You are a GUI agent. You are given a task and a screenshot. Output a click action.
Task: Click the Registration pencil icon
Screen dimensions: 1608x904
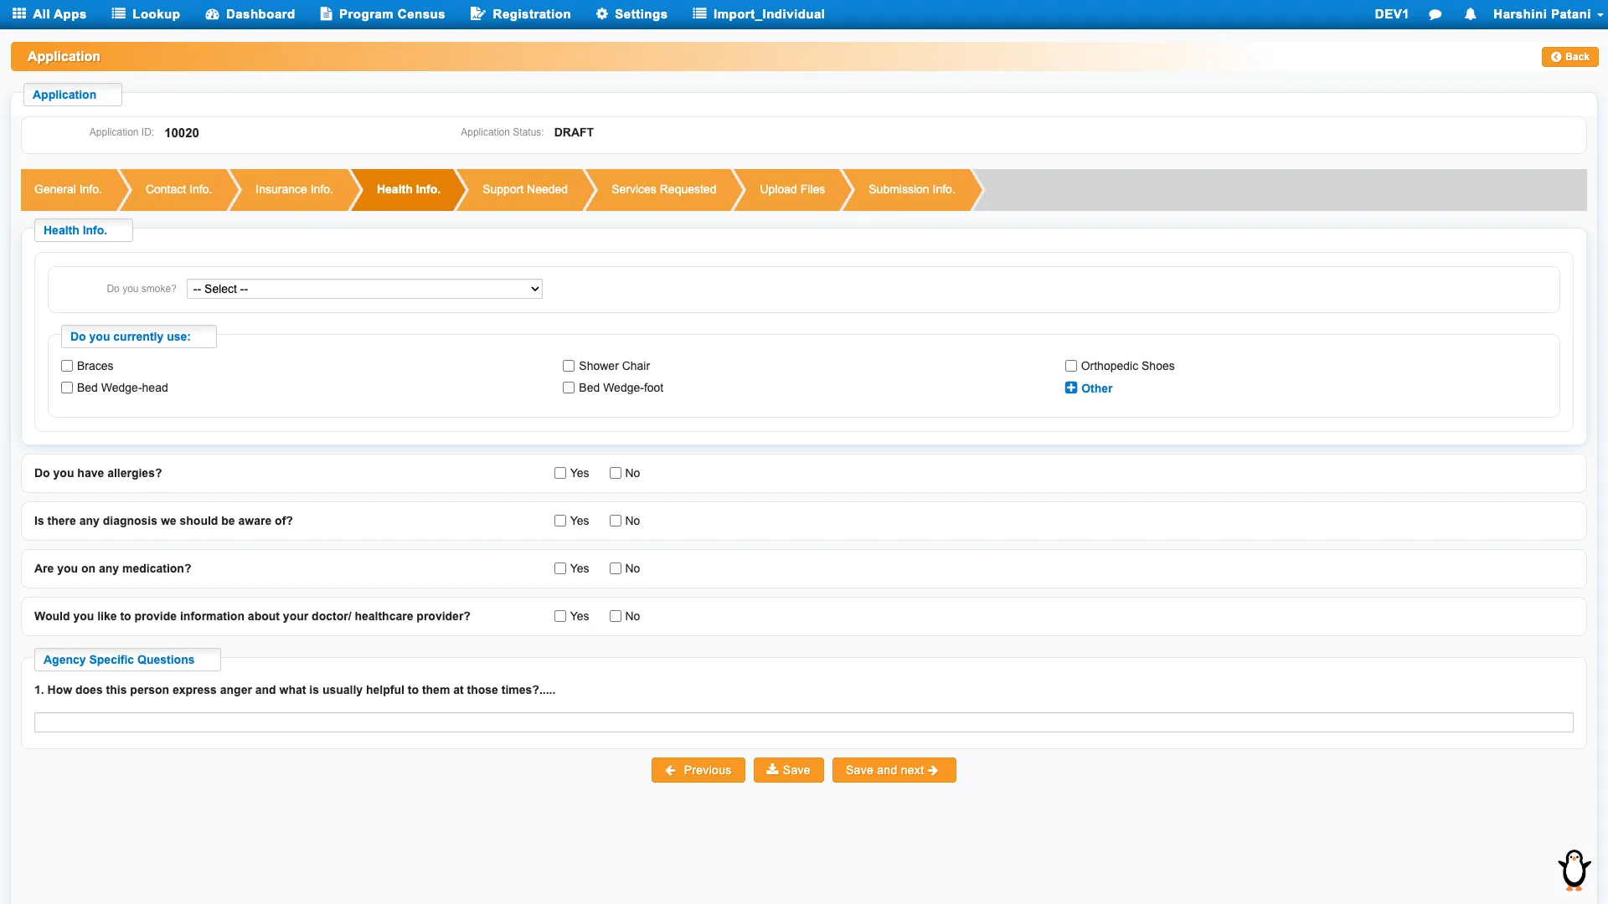[x=477, y=14]
